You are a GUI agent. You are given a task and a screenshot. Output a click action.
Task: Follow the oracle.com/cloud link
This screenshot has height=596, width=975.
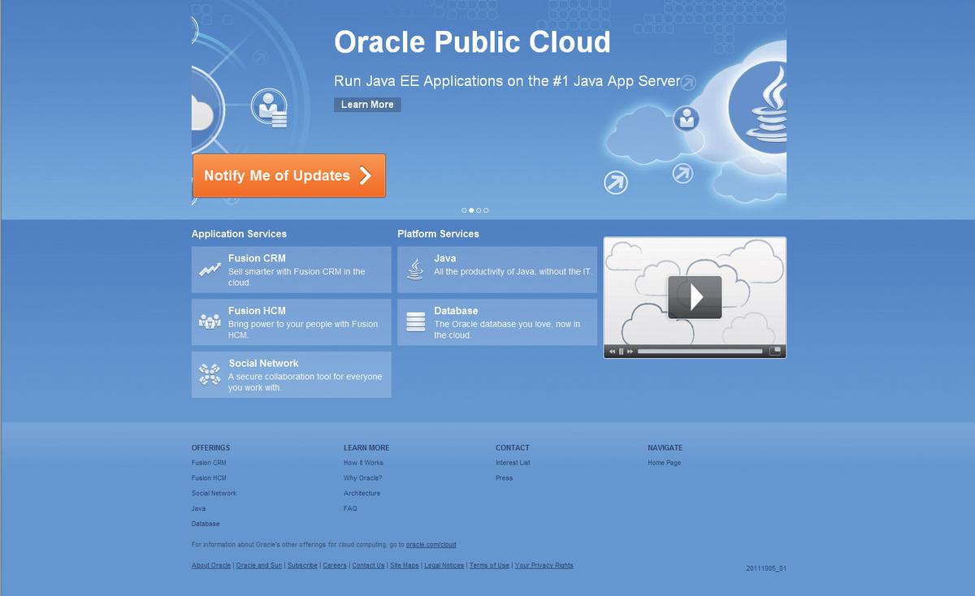[x=431, y=545]
